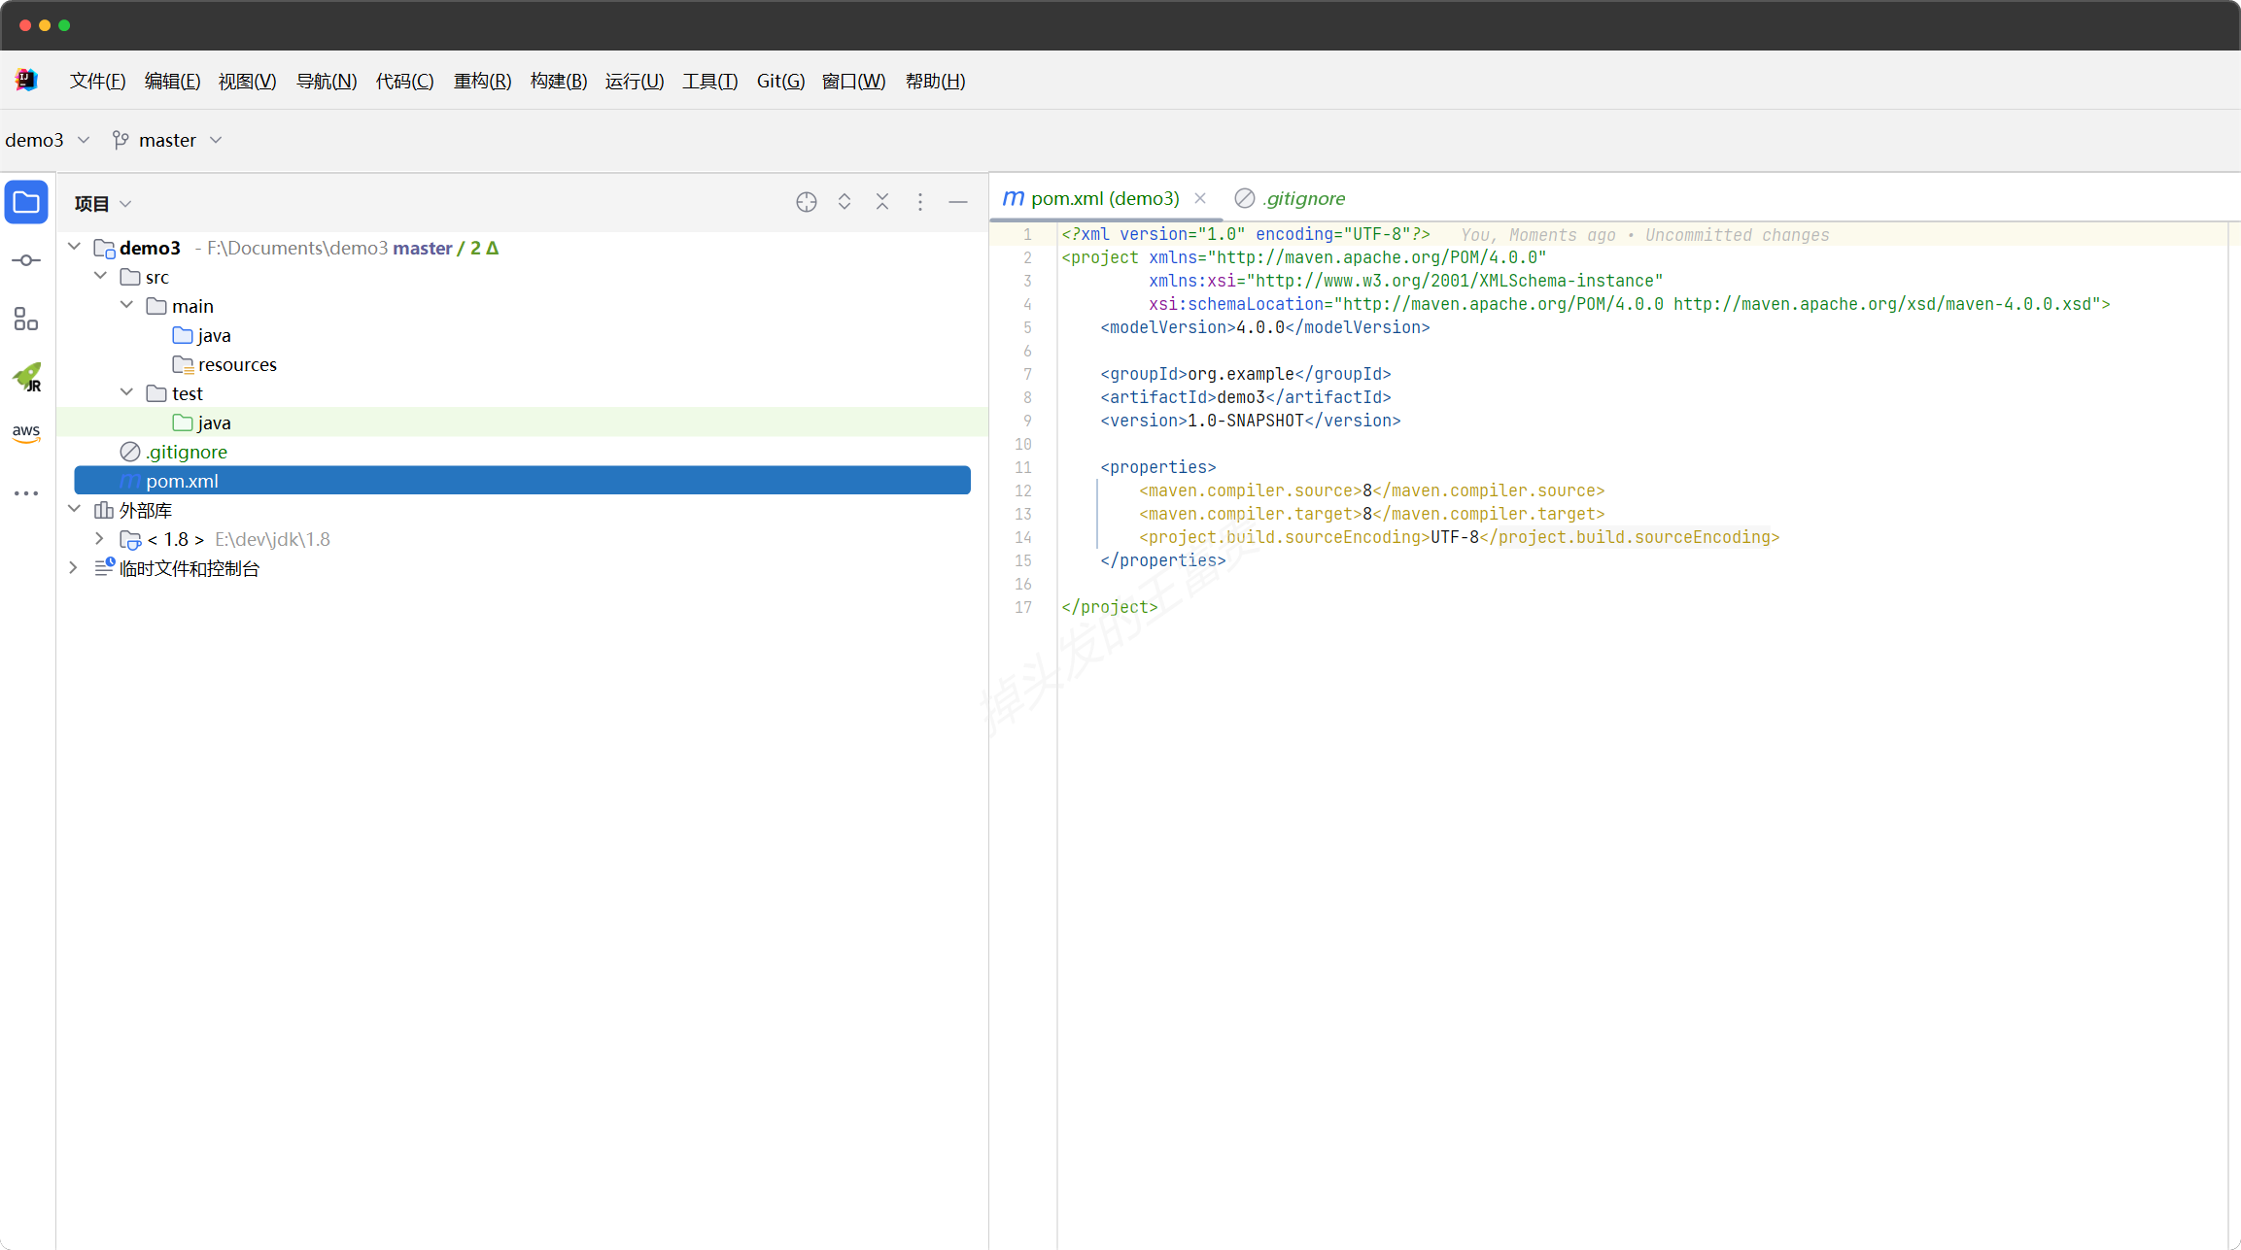The width and height of the screenshot is (2241, 1250).
Task: Expand the 临时文件和控制台 tree node
Action: coord(74,567)
